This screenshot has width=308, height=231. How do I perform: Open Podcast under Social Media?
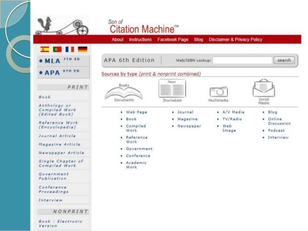pos(276,130)
